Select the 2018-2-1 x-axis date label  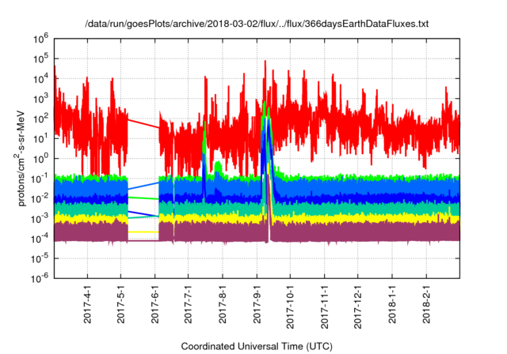428,307
